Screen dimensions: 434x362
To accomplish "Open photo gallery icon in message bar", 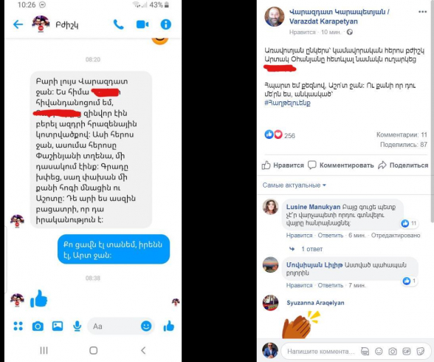I will pos(58,326).
